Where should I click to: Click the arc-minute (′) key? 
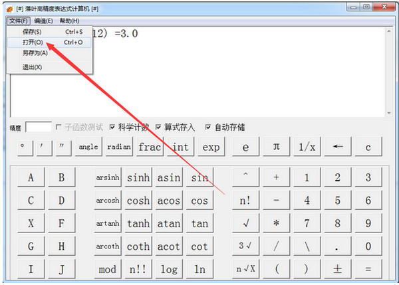coord(45,147)
